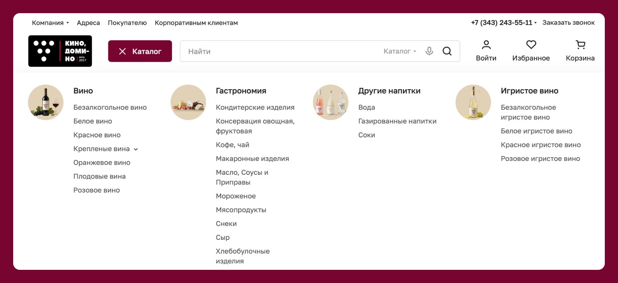Open the Каталог search scope dropdown

pyautogui.click(x=400, y=51)
